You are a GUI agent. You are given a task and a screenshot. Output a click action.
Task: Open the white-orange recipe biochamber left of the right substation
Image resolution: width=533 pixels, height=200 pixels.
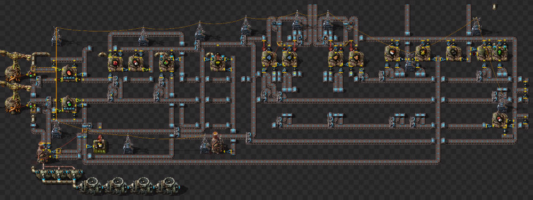click(x=392, y=53)
